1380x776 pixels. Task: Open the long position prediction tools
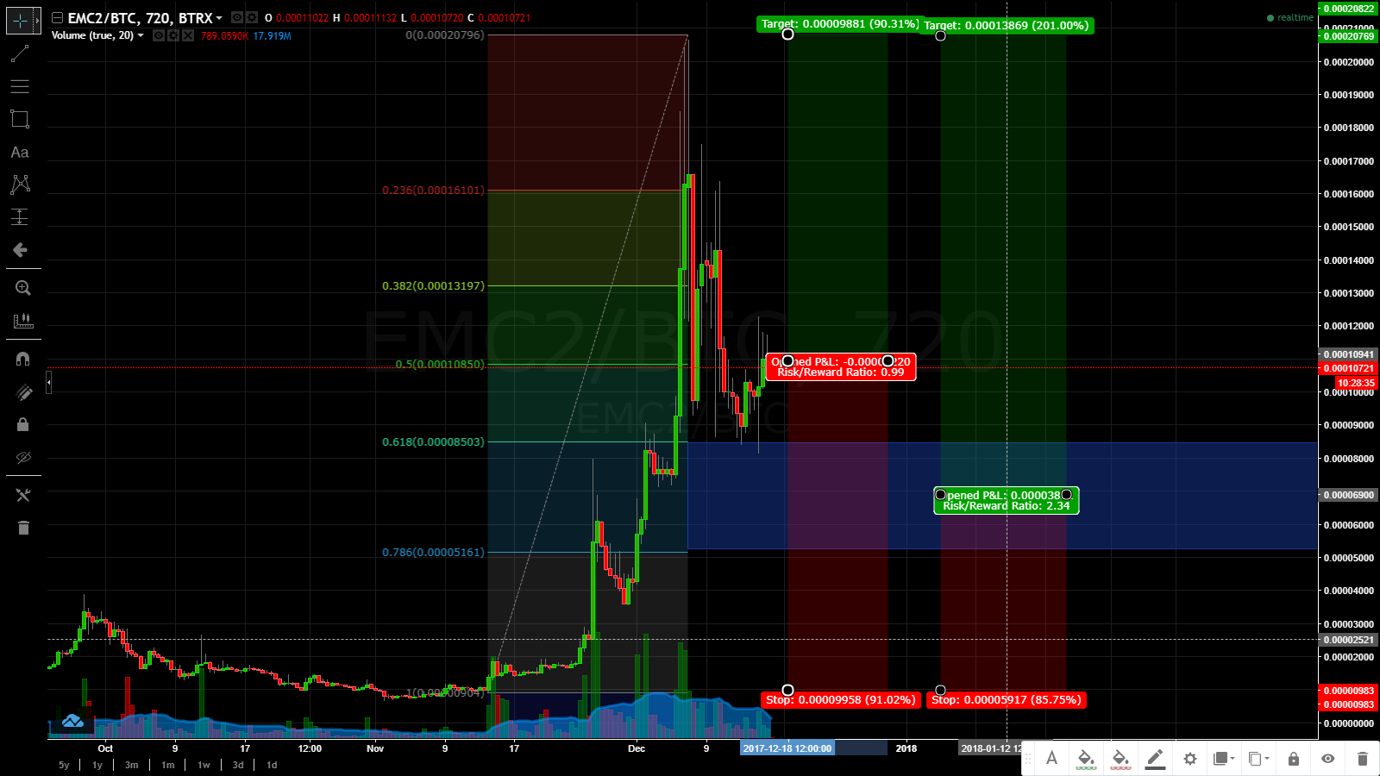click(x=20, y=217)
